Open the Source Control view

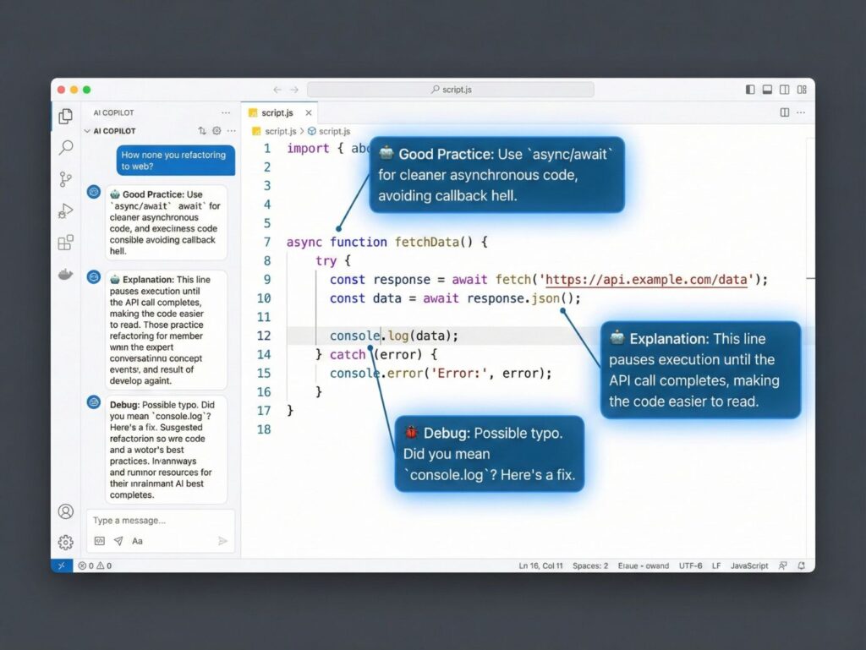pyautogui.click(x=65, y=179)
